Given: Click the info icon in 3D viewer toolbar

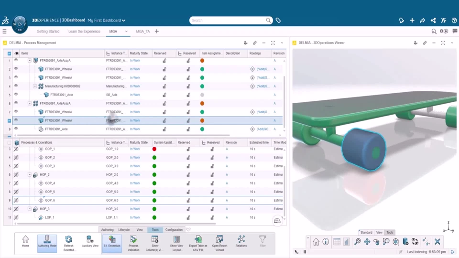Looking at the screenshot, I should (x=326, y=242).
